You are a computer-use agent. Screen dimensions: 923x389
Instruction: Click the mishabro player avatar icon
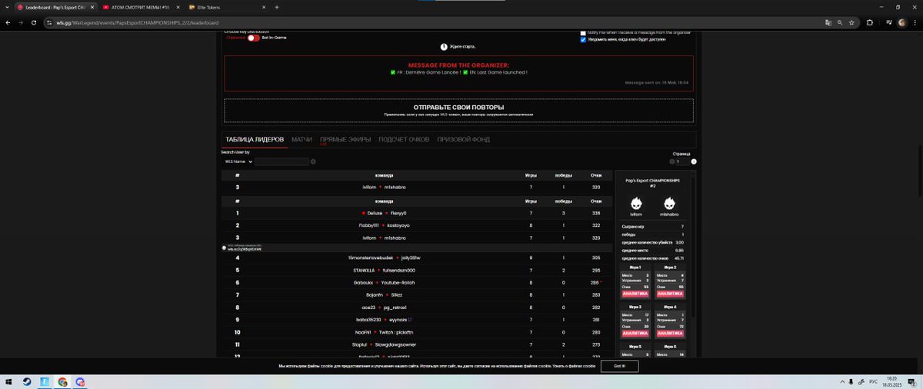669,203
